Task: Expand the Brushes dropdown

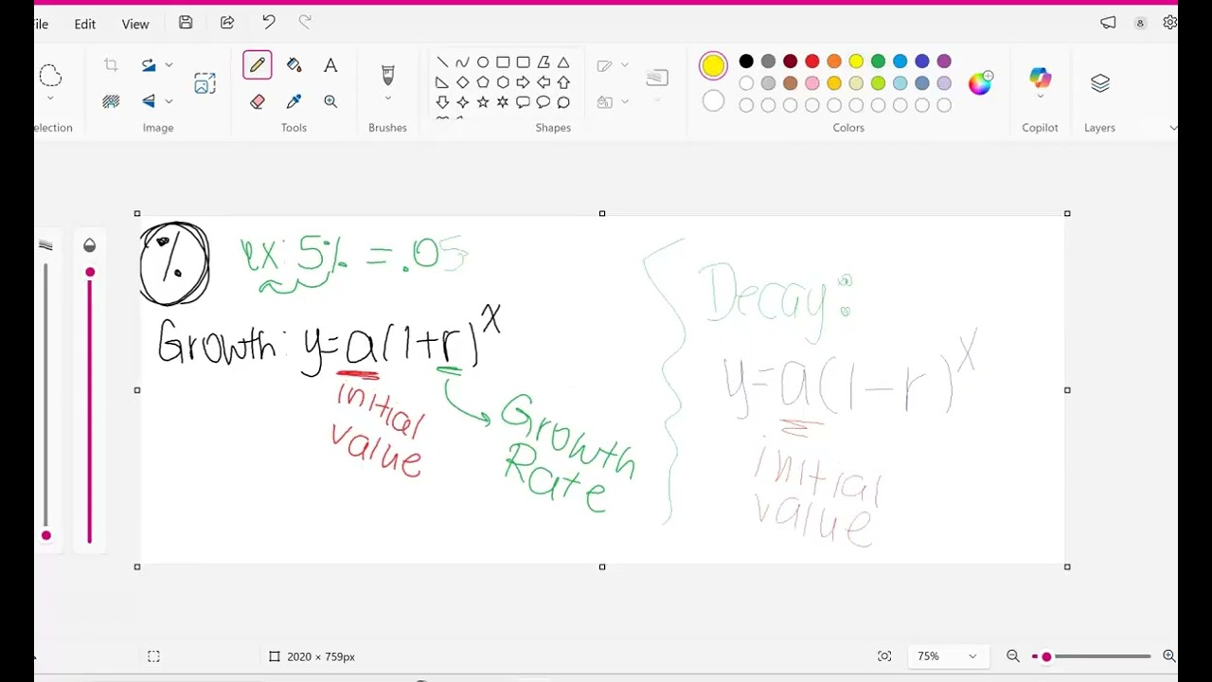Action: [387, 98]
